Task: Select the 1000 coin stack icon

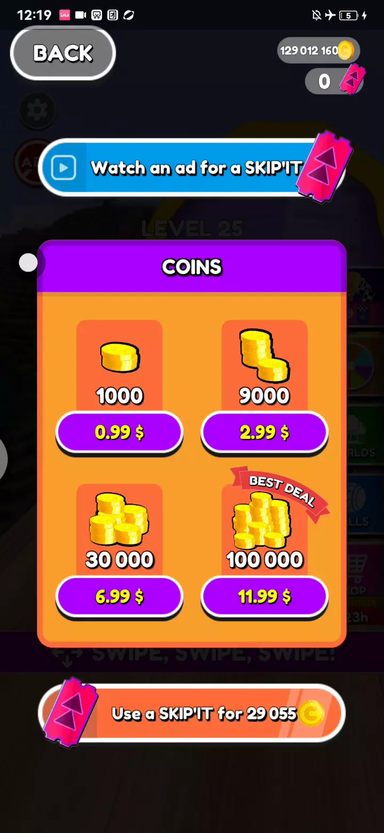Action: click(x=119, y=358)
